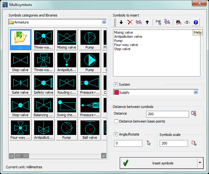Toggle the System checkbox
Image resolution: width=209 pixels, height=174 pixels.
(x=116, y=84)
